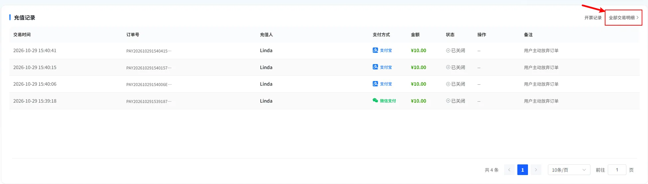Go to next page arrow
This screenshot has width=648, height=184.
(x=536, y=170)
